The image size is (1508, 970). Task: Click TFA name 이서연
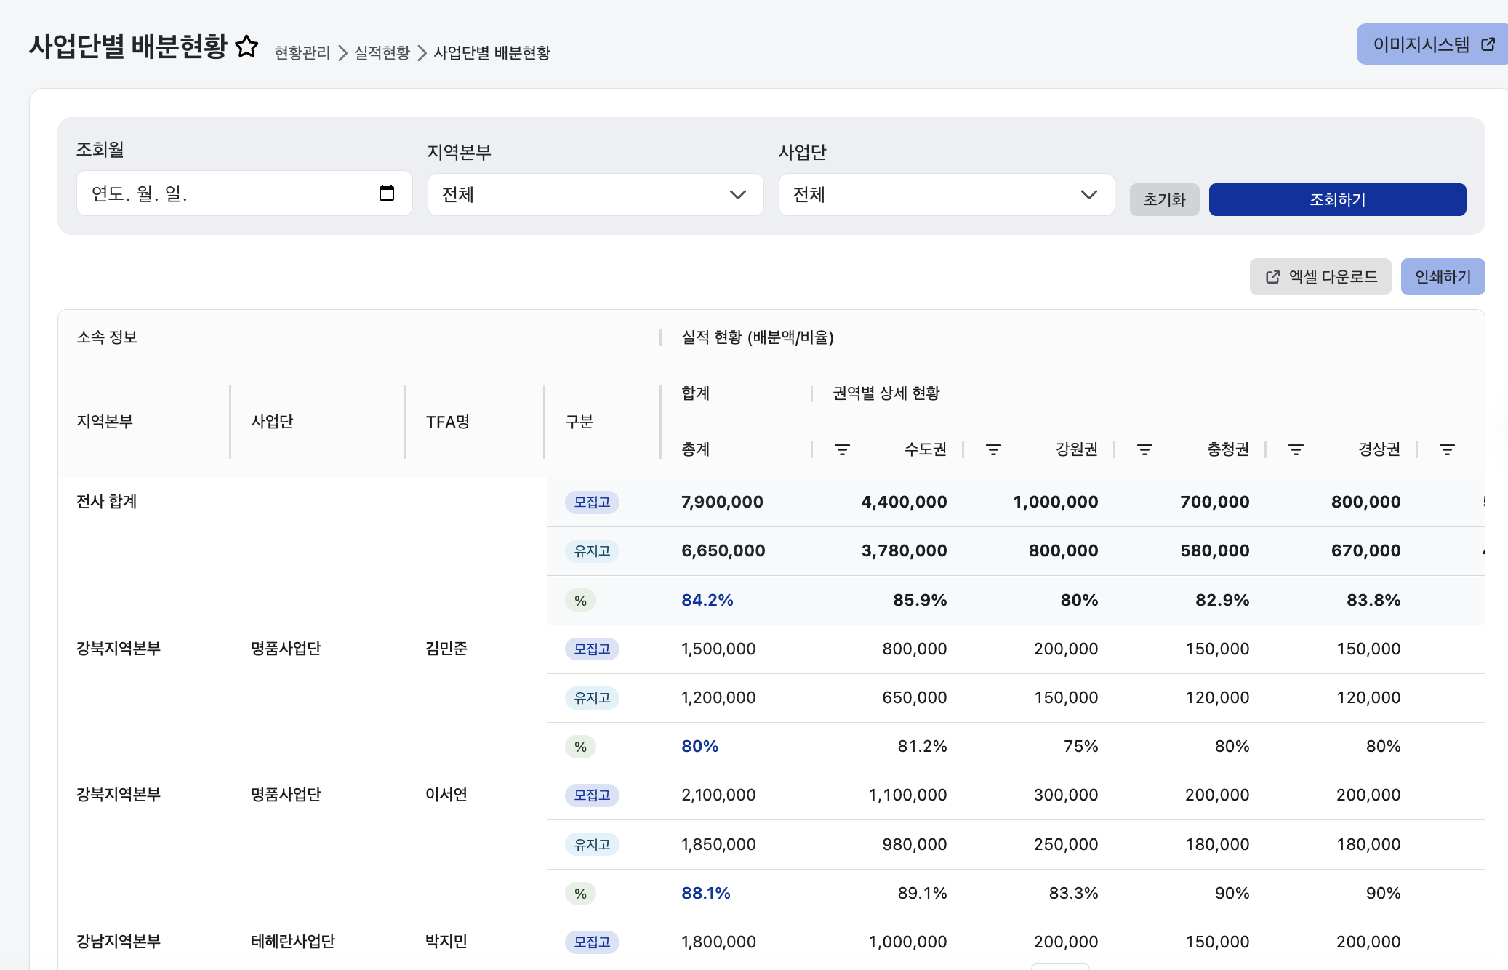(x=446, y=795)
